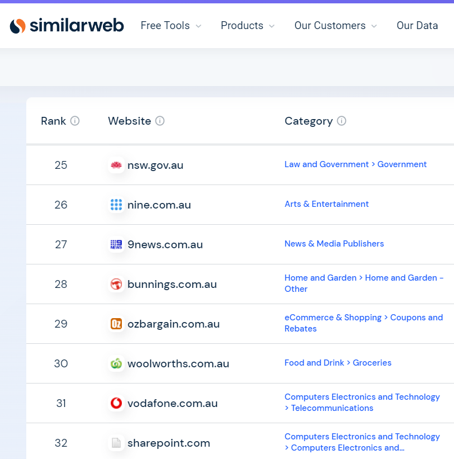Click the bunnings.com.au favicon

(116, 284)
